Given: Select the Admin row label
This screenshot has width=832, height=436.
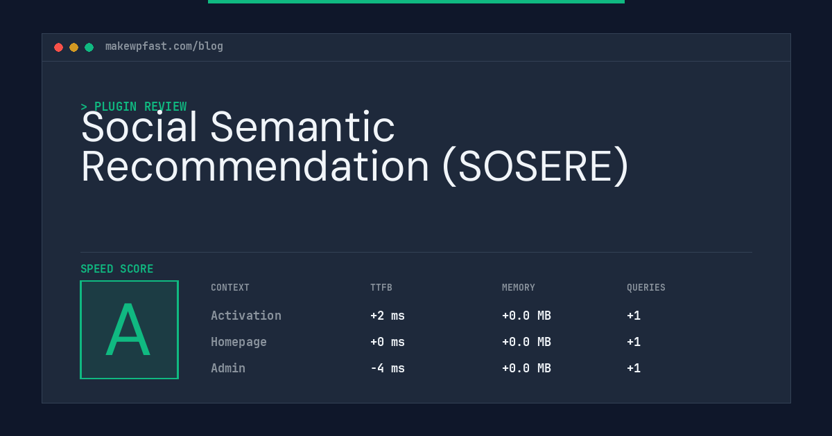Looking at the screenshot, I should (x=228, y=368).
